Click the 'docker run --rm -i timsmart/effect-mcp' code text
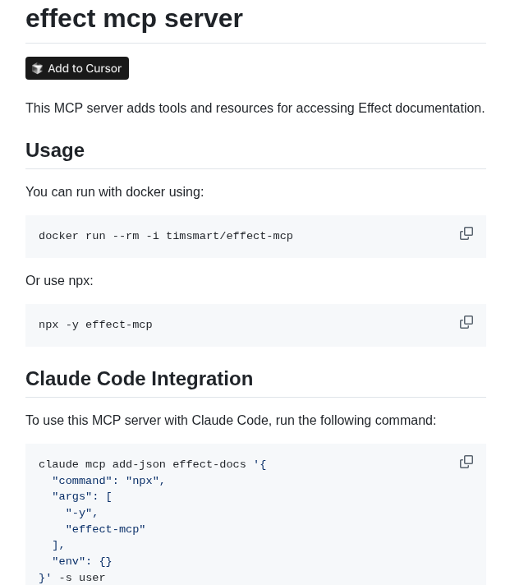This screenshot has height=585, width=510. [x=166, y=236]
